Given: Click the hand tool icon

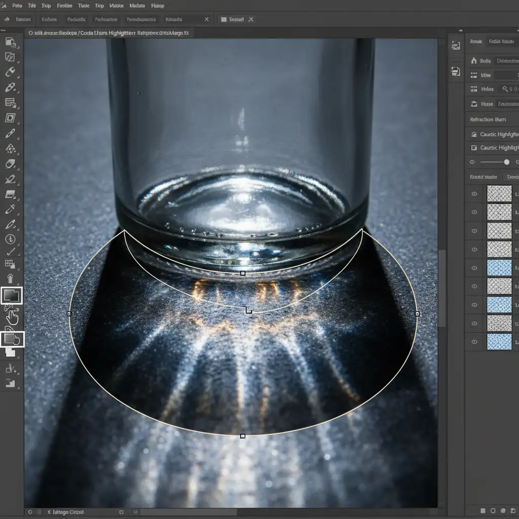Looking at the screenshot, I should (12, 317).
